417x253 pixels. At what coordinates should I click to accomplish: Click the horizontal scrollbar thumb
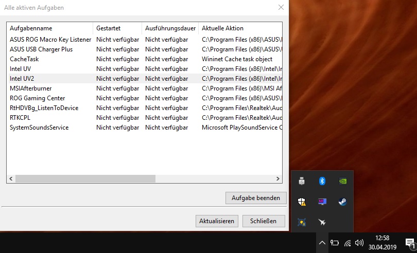tap(85, 178)
